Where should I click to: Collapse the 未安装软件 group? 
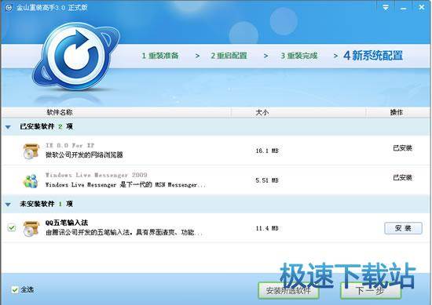point(8,205)
